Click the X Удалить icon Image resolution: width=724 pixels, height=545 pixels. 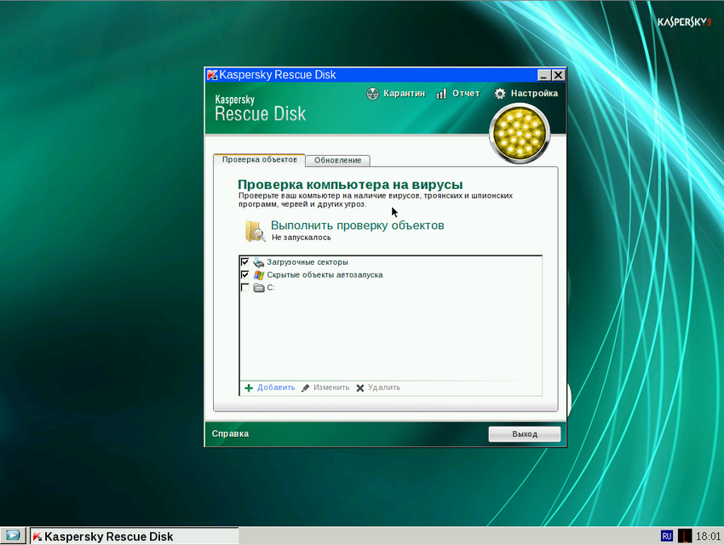pyautogui.click(x=360, y=387)
